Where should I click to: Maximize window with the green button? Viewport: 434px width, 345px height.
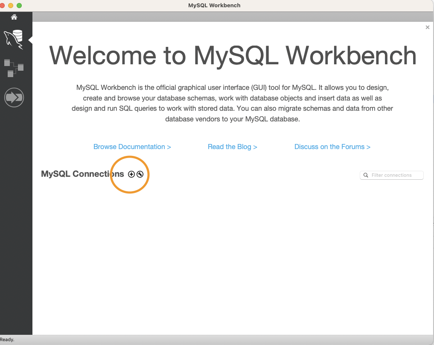click(19, 6)
